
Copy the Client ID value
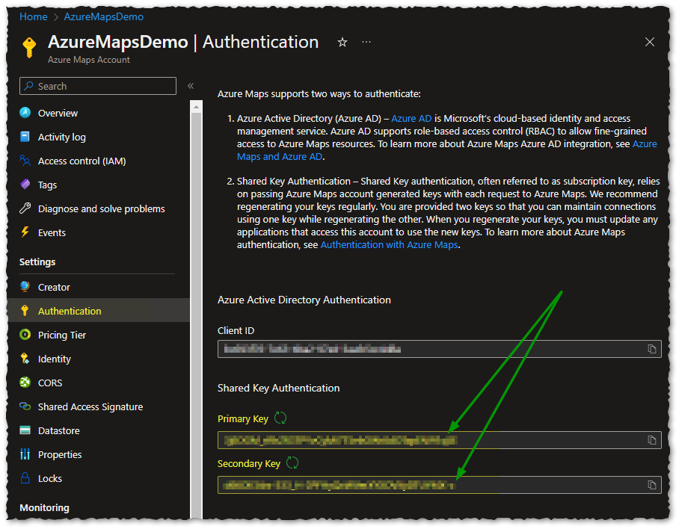(652, 349)
